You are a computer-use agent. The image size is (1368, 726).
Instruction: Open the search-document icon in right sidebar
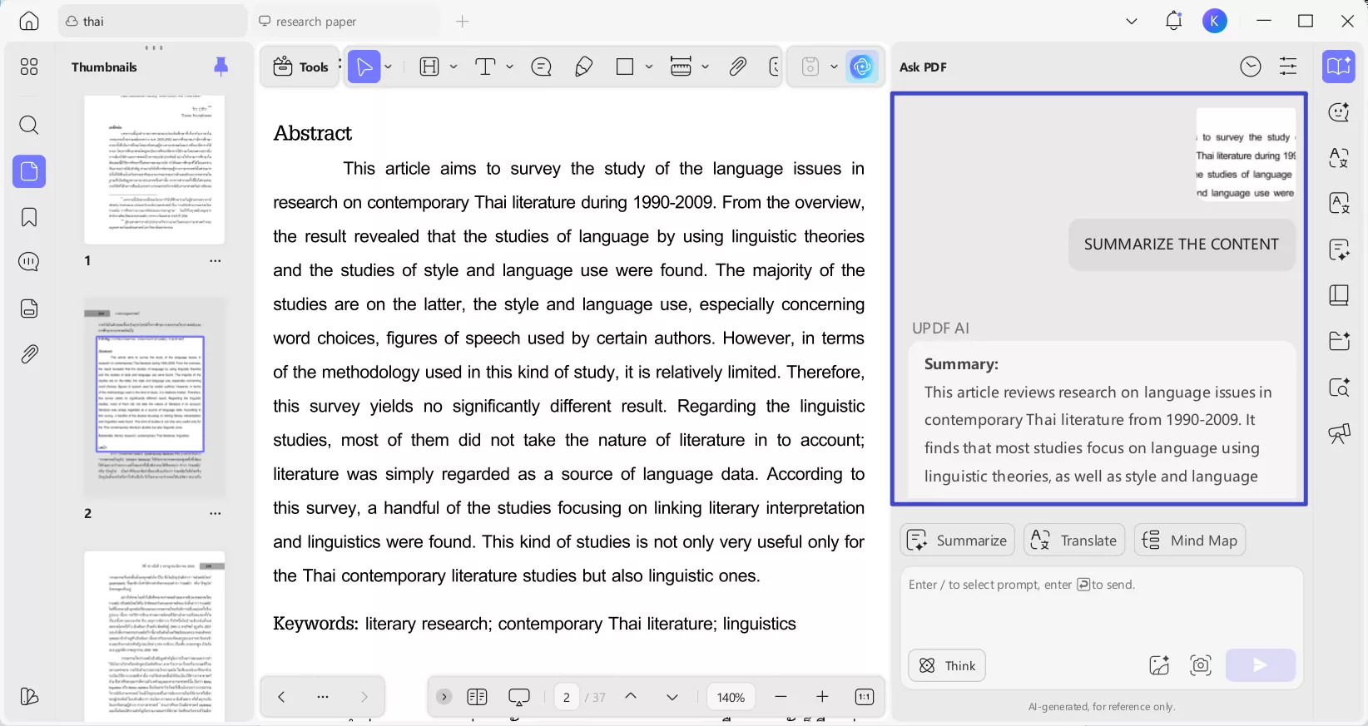(x=1339, y=387)
